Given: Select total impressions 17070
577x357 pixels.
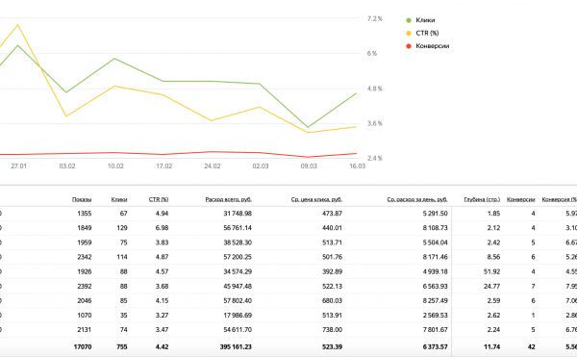Looking at the screenshot, I should 83,347.
